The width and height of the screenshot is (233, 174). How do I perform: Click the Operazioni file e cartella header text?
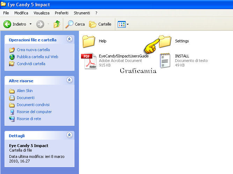click(x=32, y=40)
